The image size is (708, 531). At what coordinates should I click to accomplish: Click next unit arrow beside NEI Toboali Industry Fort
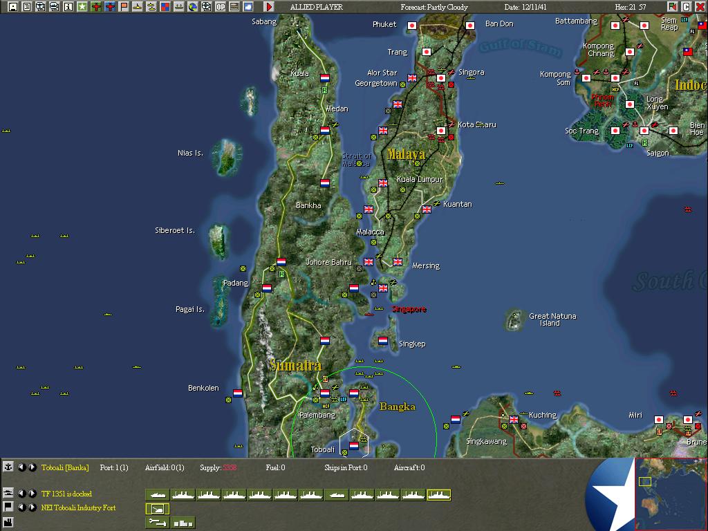(x=32, y=507)
